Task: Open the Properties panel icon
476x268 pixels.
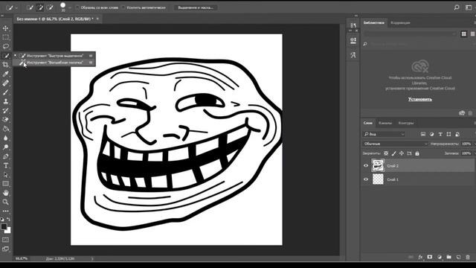Action: pos(353,40)
